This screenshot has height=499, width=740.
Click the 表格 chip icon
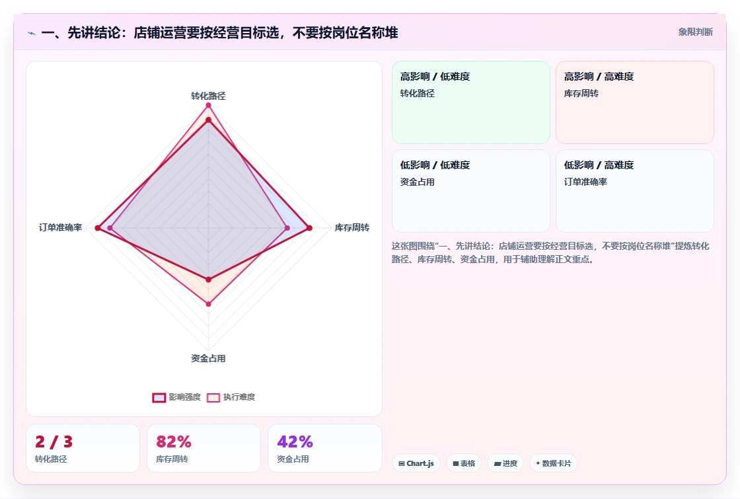pyautogui.click(x=455, y=463)
